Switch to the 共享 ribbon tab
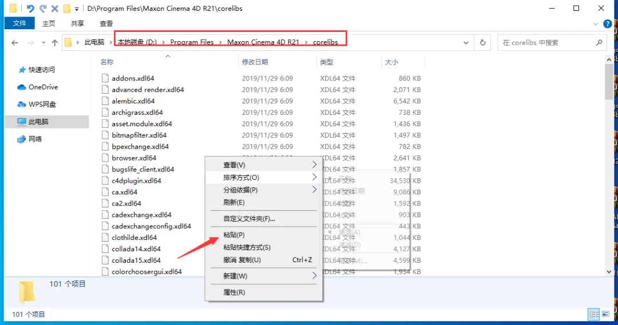The width and height of the screenshot is (618, 325). click(77, 23)
